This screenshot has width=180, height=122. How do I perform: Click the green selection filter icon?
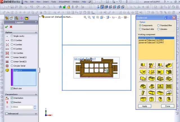pyautogui.click(x=64, y=7)
